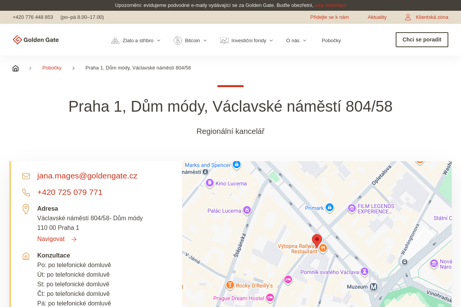Click the Praha 1 Dům módy page heading

[230, 106]
